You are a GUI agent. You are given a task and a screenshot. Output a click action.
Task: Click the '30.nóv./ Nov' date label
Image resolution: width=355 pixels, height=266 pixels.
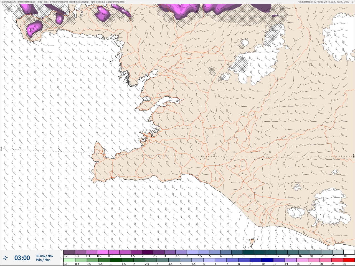[44, 256]
